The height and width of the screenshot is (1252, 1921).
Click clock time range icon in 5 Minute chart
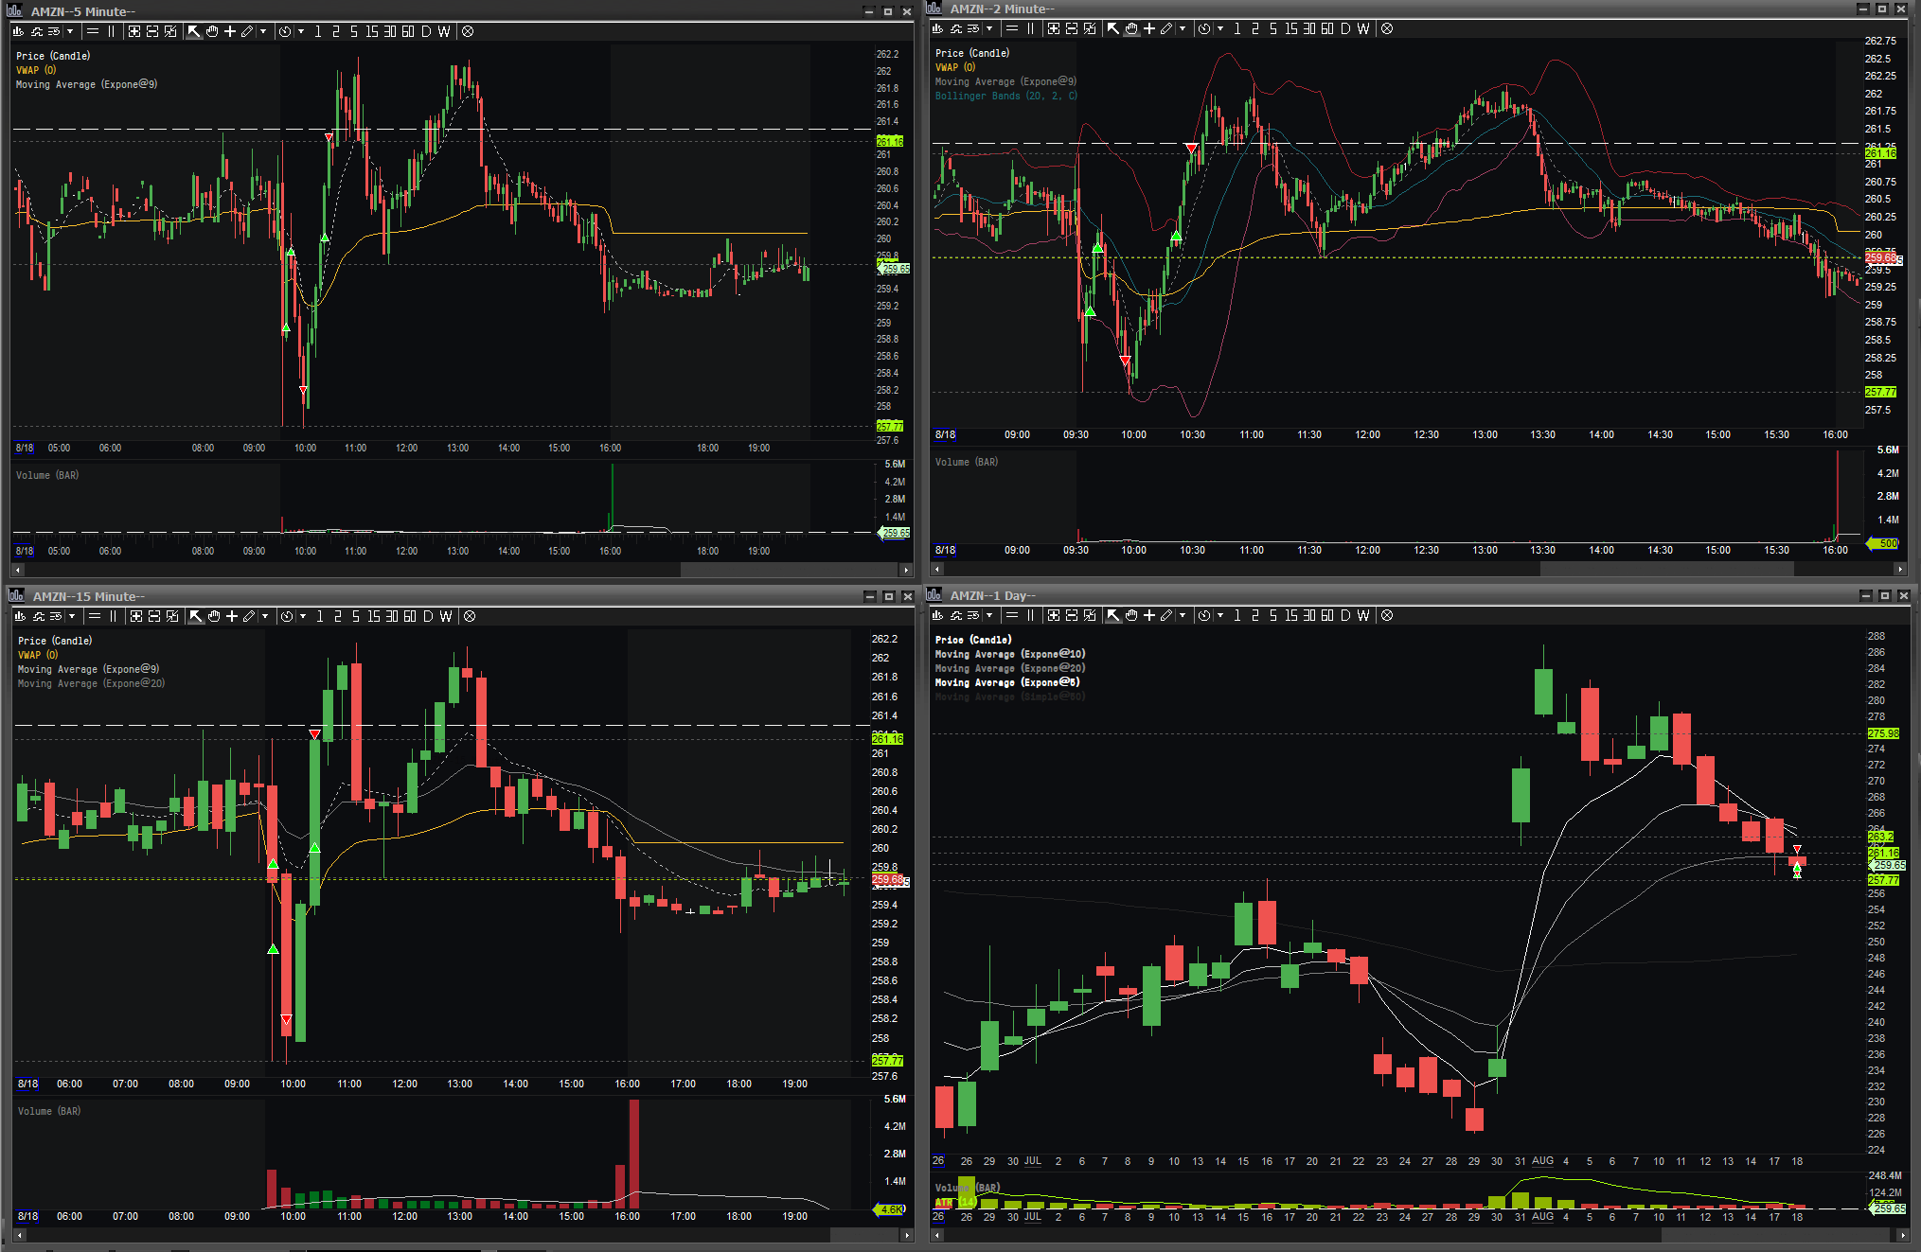(285, 31)
